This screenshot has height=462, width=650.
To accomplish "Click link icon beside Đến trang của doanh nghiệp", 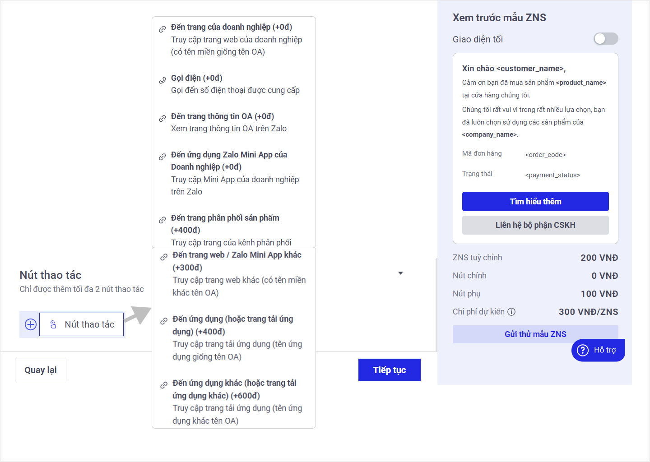I will (162, 29).
